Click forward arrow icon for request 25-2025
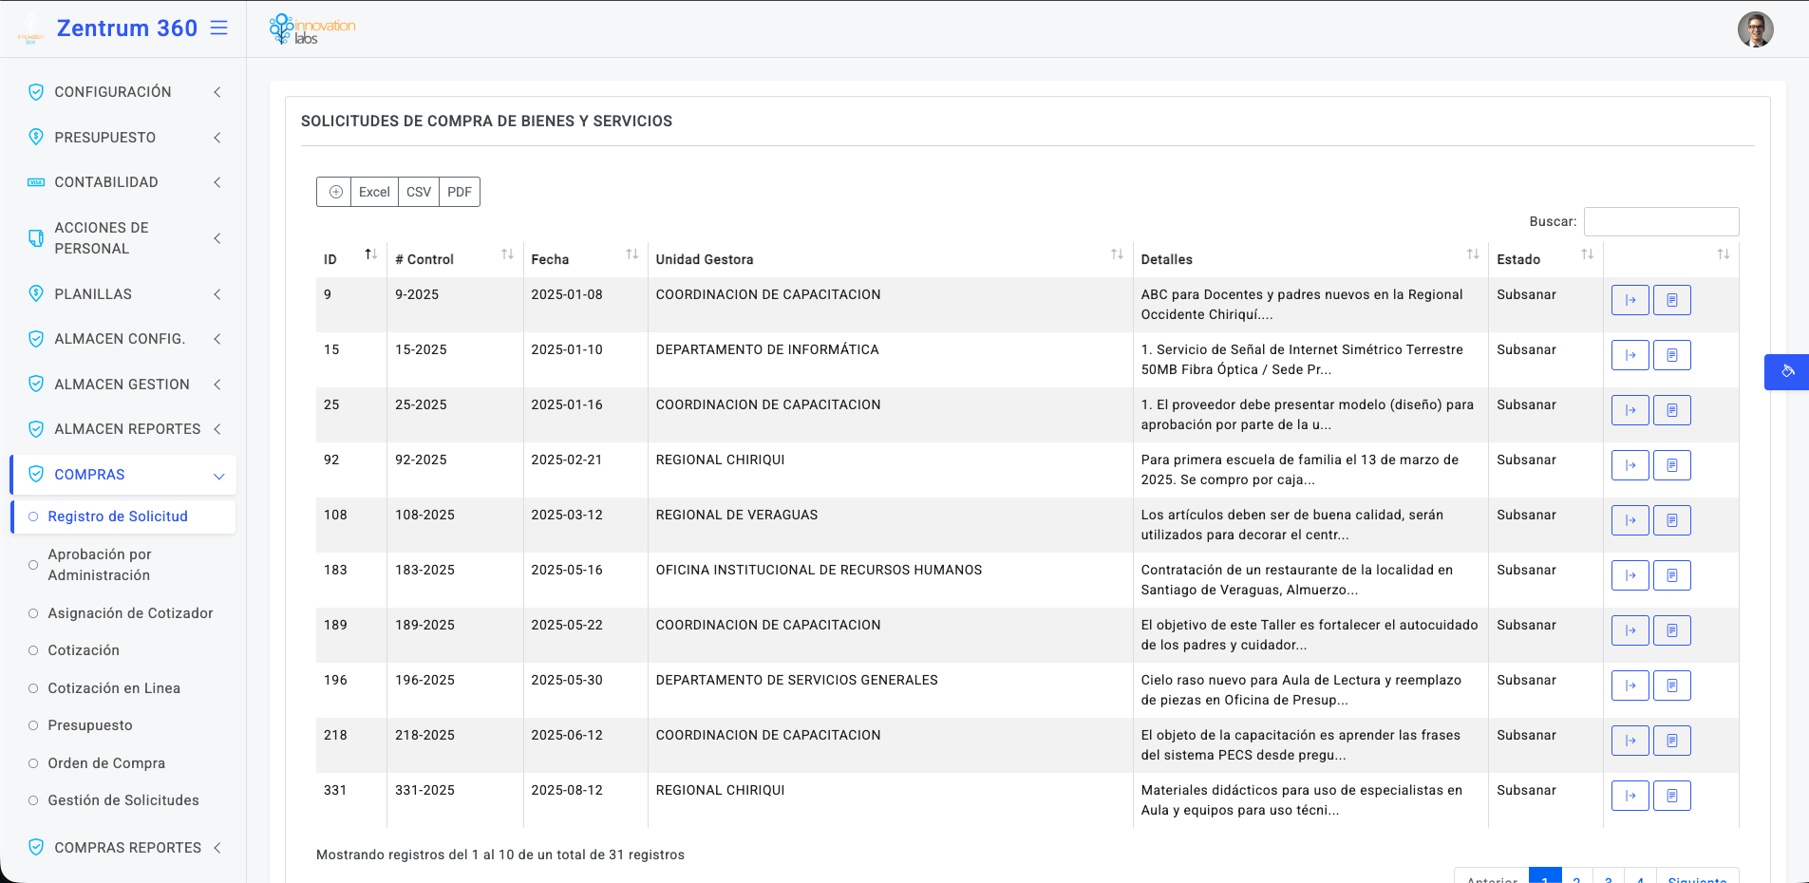Image resolution: width=1809 pixels, height=883 pixels. point(1630,410)
